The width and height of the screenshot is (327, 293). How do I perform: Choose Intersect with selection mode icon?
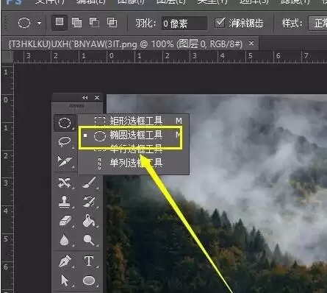point(112,23)
